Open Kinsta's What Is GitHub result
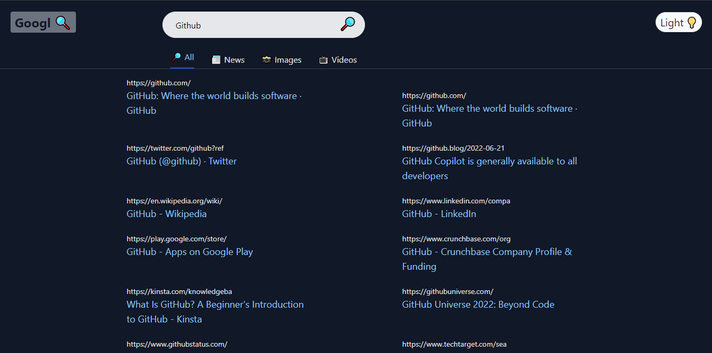This screenshot has width=712, height=353. [x=215, y=312]
